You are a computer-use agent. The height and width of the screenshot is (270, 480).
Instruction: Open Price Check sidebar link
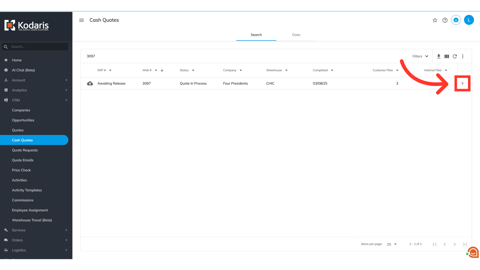[21, 170]
